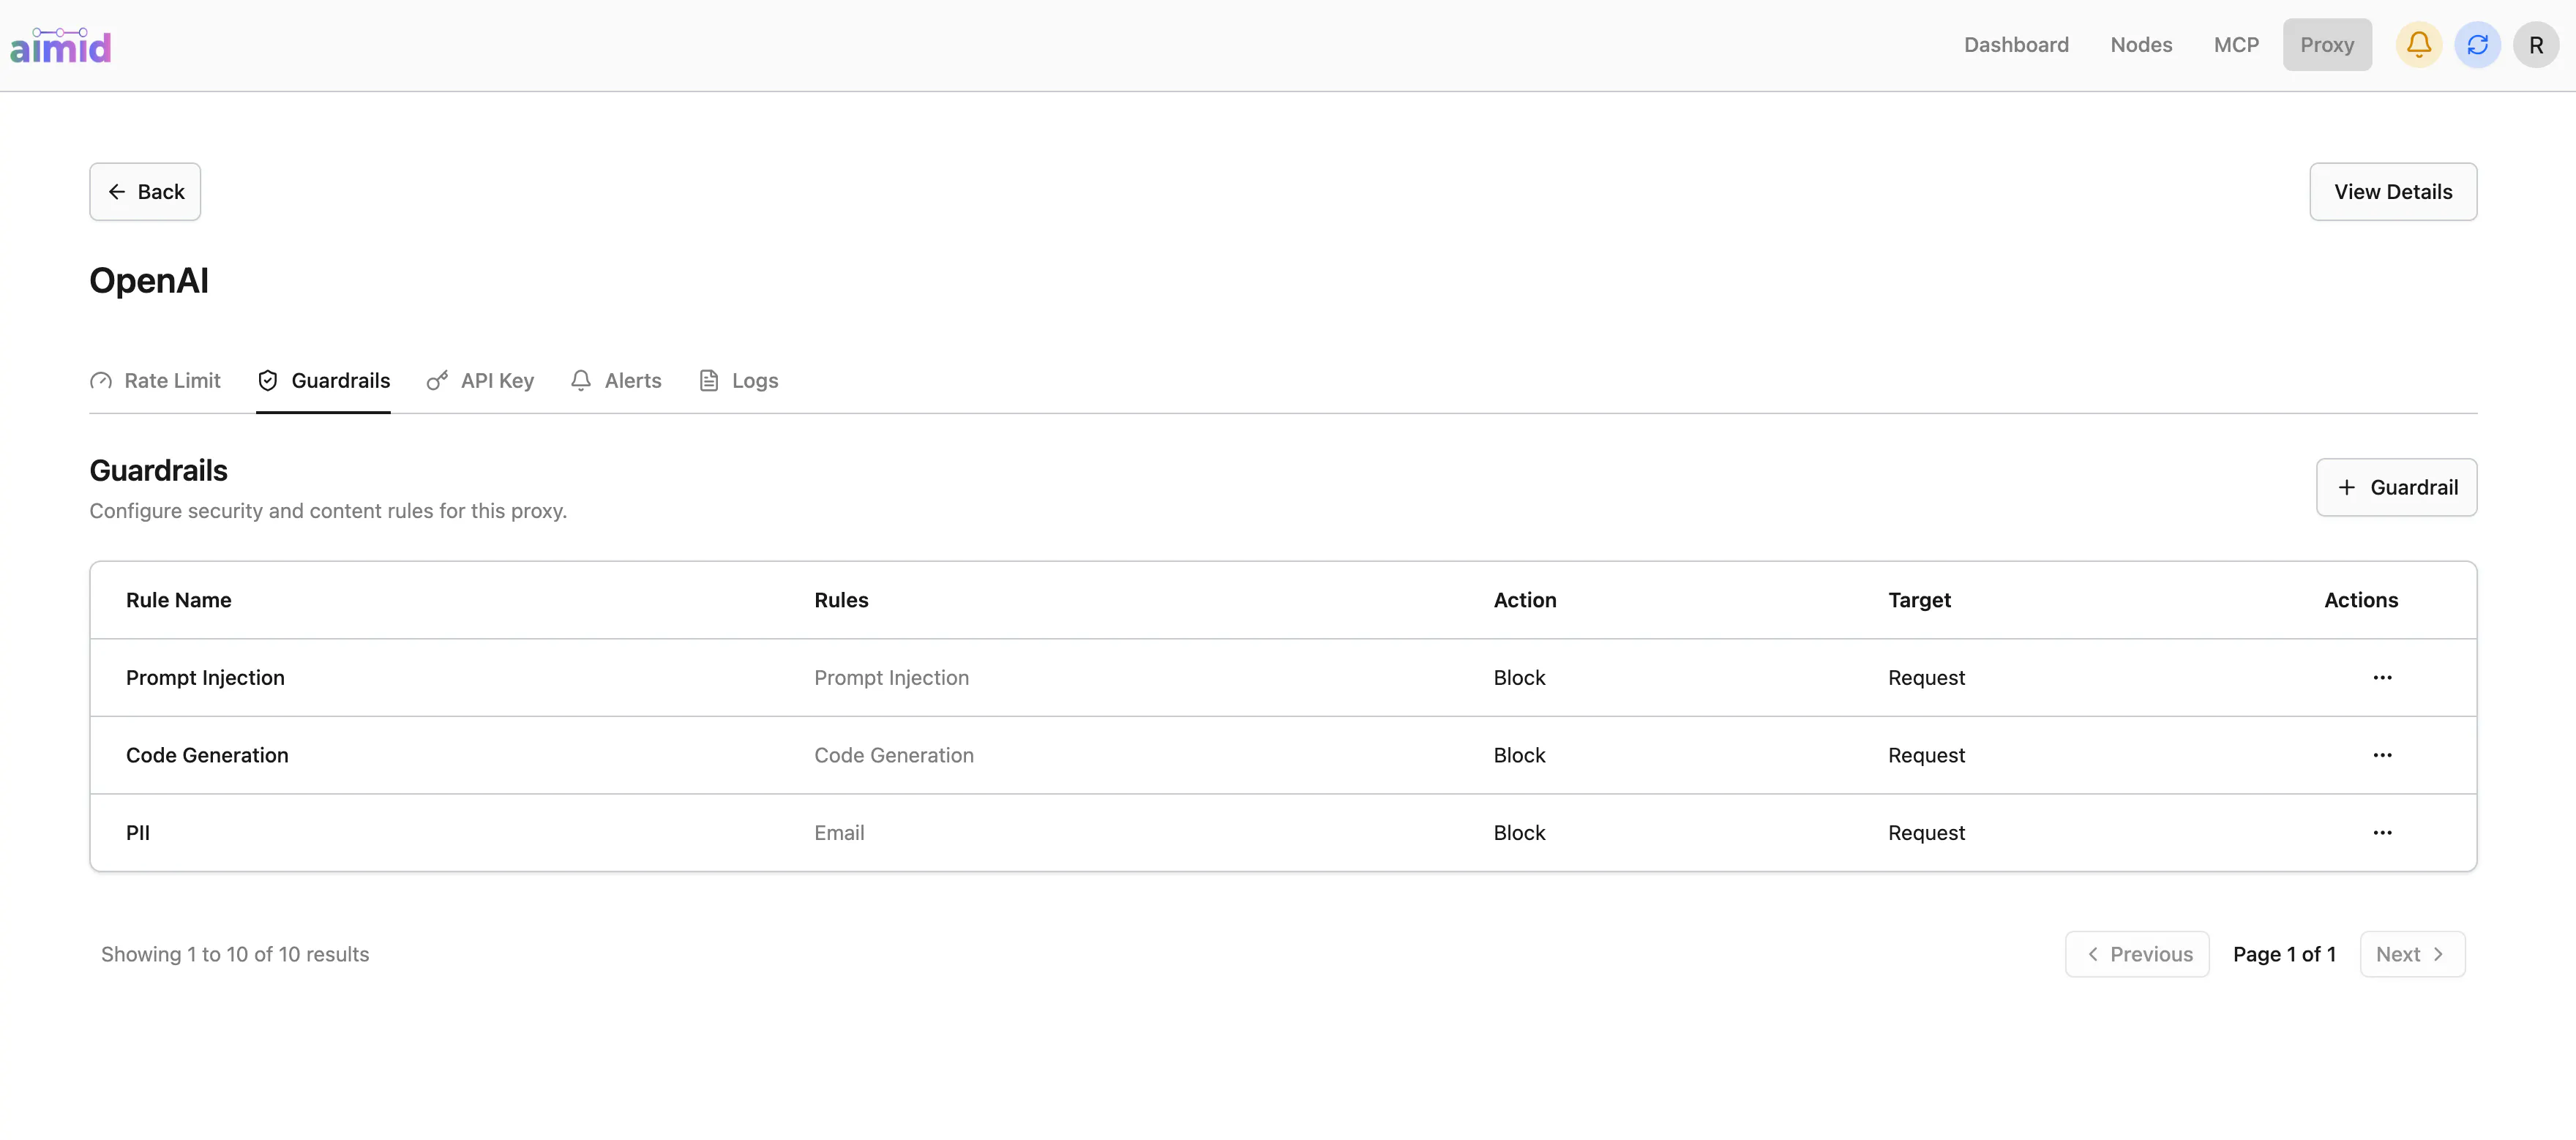
Task: Click the aimid logo
Action: (x=60, y=46)
